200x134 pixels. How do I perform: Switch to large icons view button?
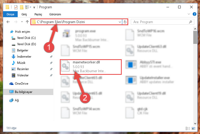(193, 128)
